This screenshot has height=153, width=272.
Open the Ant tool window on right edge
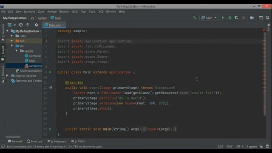[x=269, y=27]
